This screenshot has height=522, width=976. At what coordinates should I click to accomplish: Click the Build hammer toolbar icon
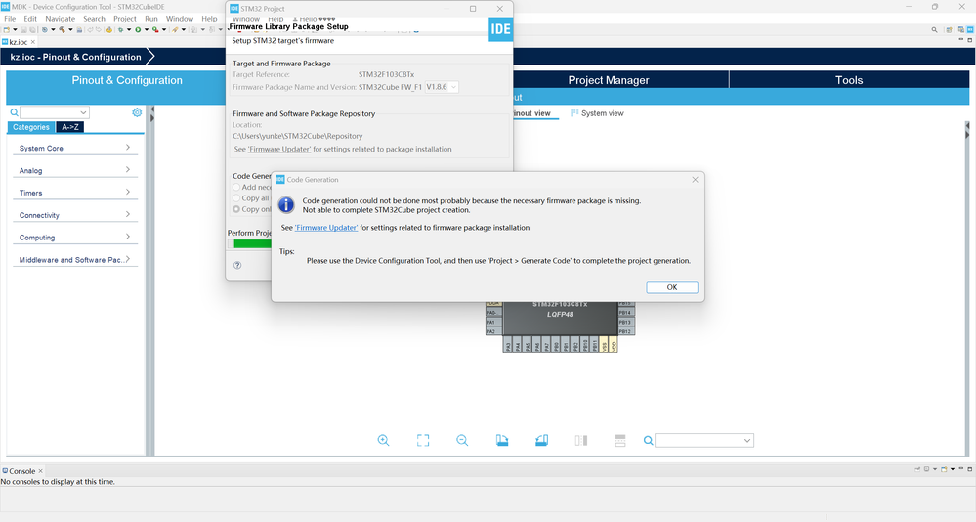point(62,30)
